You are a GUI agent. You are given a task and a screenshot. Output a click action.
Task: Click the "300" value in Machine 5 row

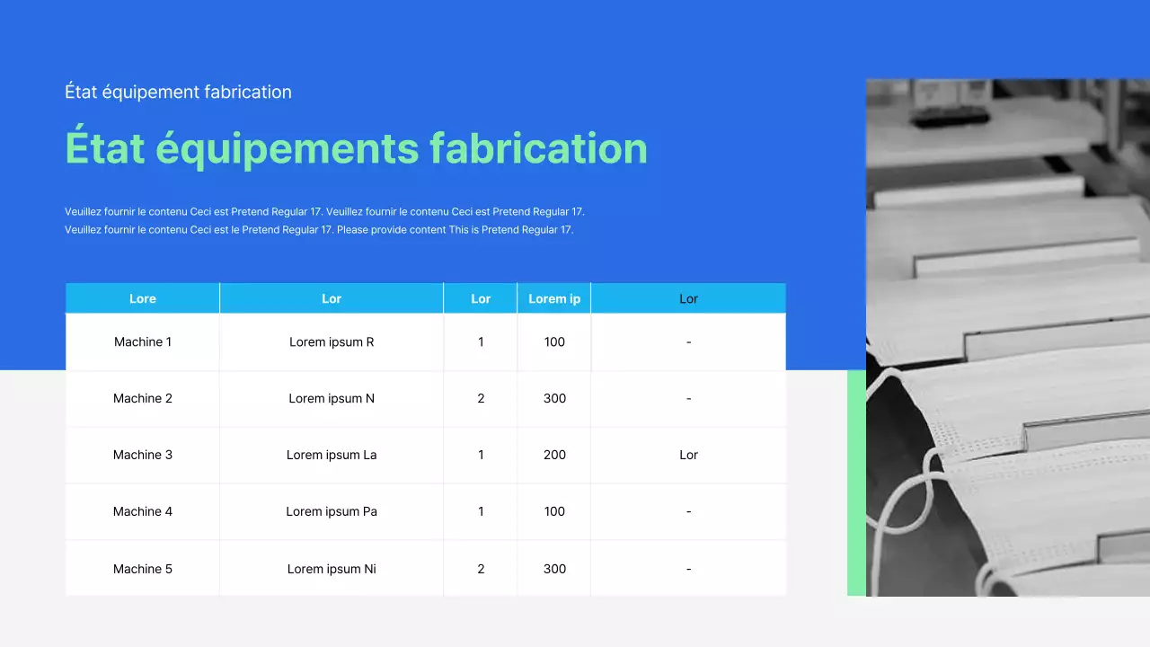554,569
